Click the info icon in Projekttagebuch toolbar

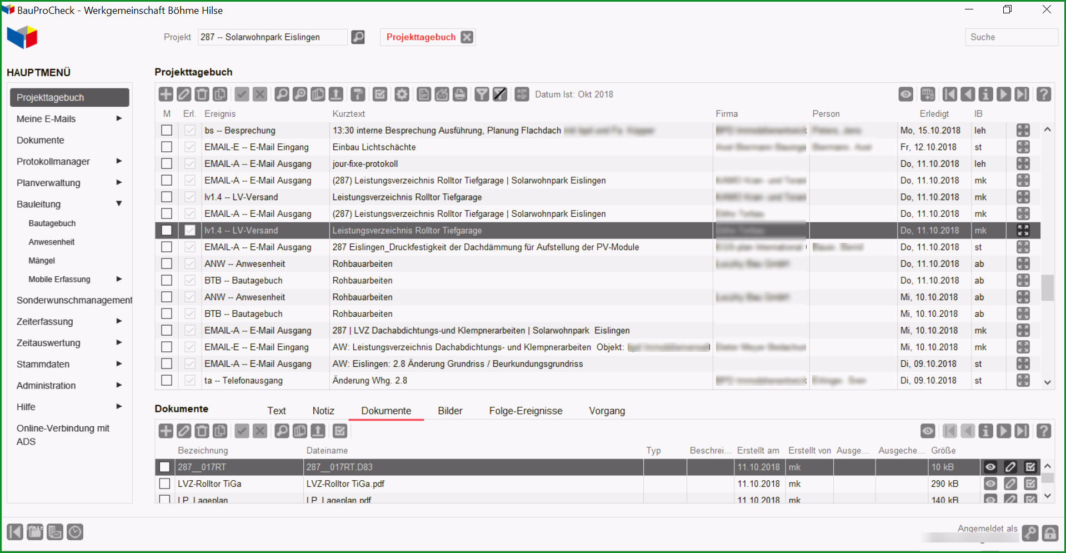click(986, 94)
